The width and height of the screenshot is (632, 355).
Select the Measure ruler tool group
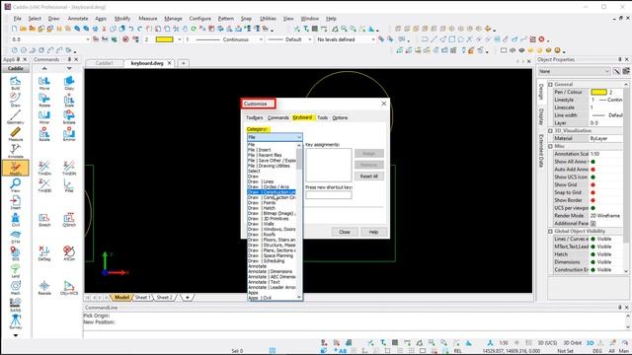click(16, 134)
